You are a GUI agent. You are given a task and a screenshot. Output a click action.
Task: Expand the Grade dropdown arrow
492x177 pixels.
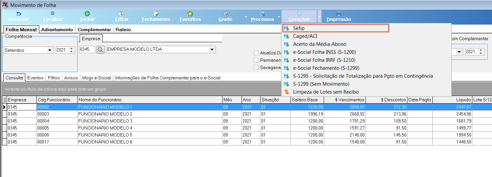246,17
